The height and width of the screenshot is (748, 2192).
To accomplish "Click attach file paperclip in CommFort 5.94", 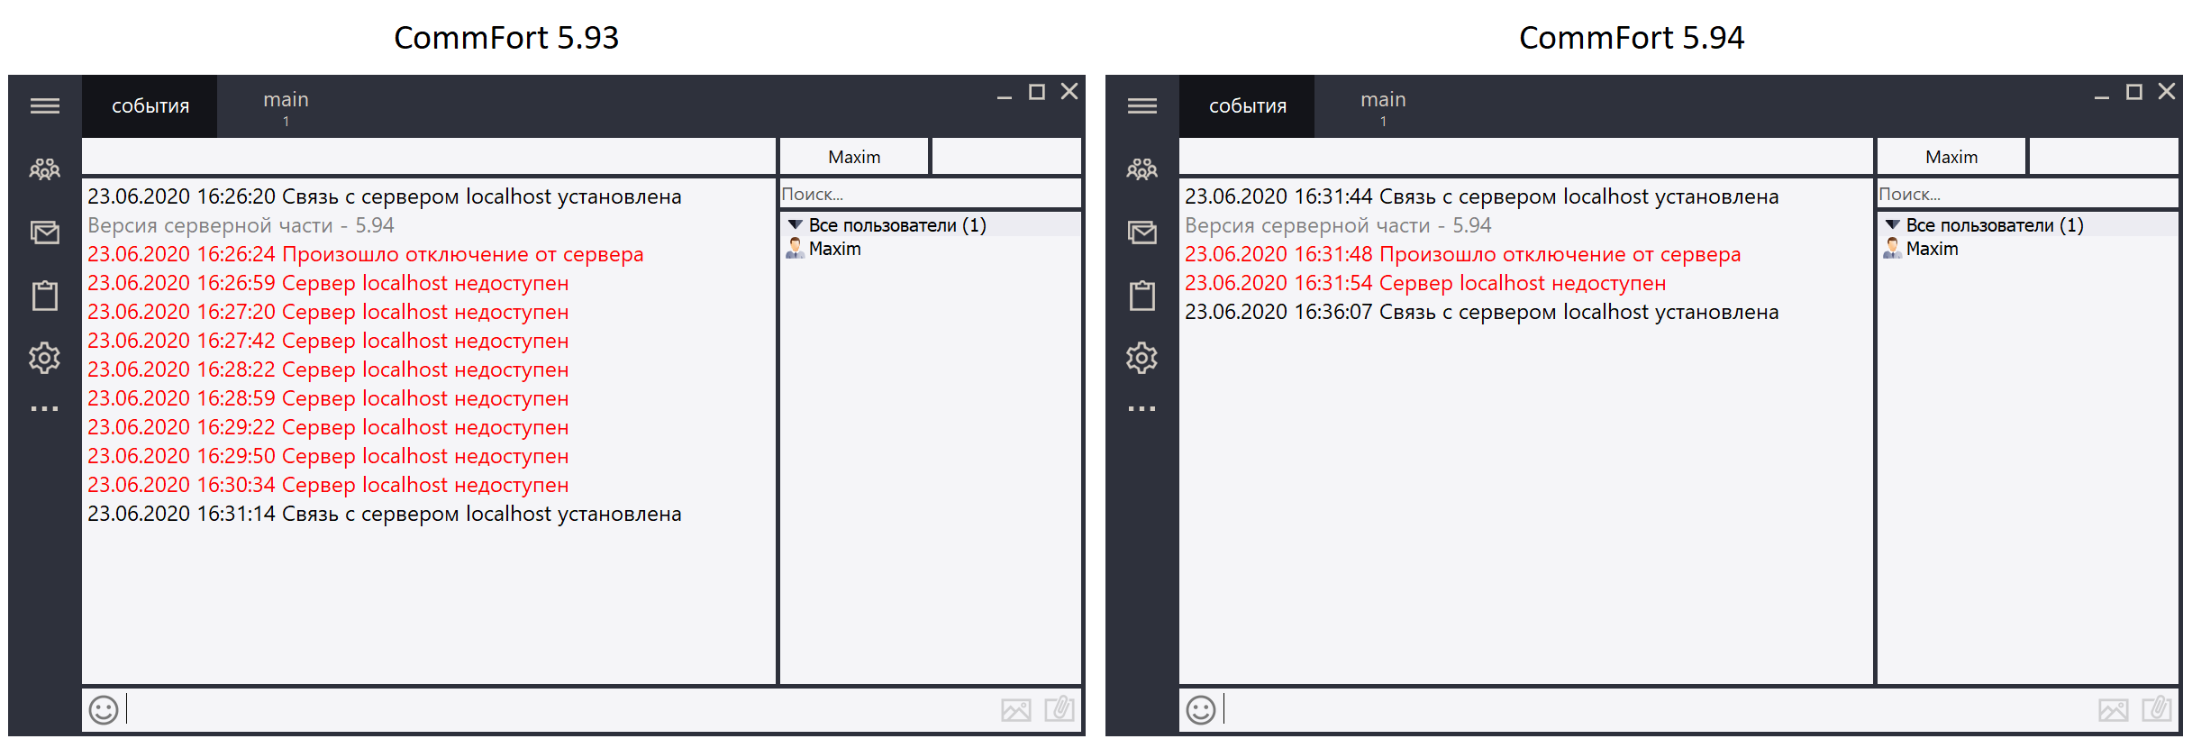I will [2157, 709].
